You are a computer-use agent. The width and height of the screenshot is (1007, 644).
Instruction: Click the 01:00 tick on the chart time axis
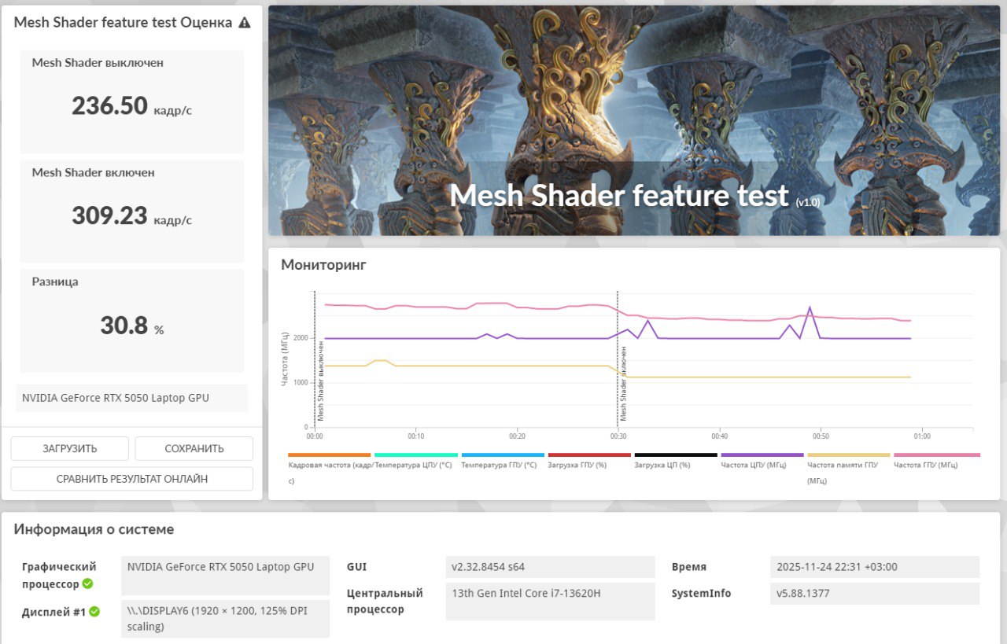(922, 436)
